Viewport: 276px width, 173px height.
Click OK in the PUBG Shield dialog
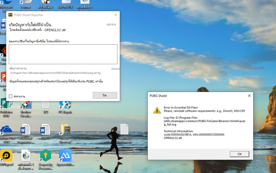(x=239, y=154)
